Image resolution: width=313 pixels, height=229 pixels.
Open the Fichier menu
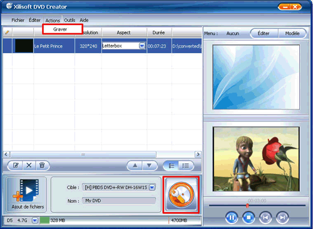click(18, 20)
